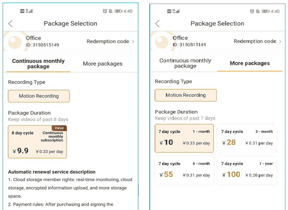Tap back arrow in right Package Selection screen

coord(157,24)
